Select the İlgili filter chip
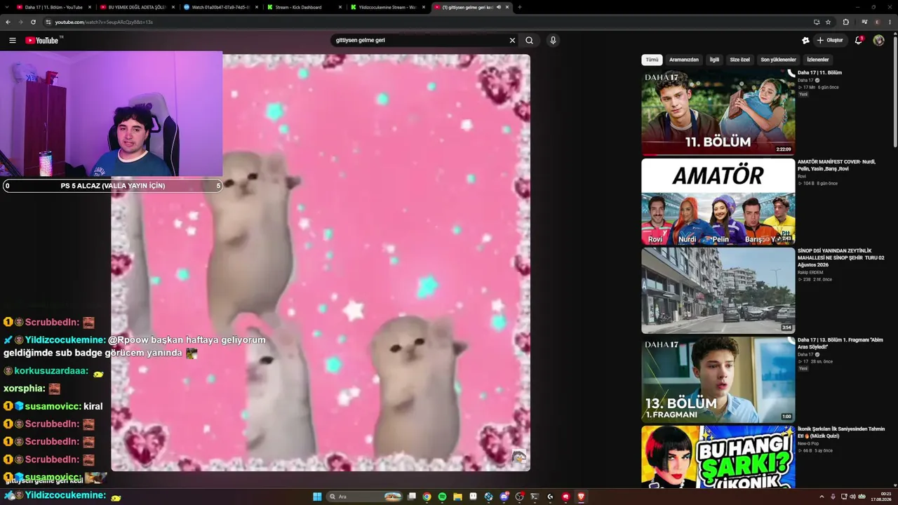The height and width of the screenshot is (505, 898). click(714, 60)
